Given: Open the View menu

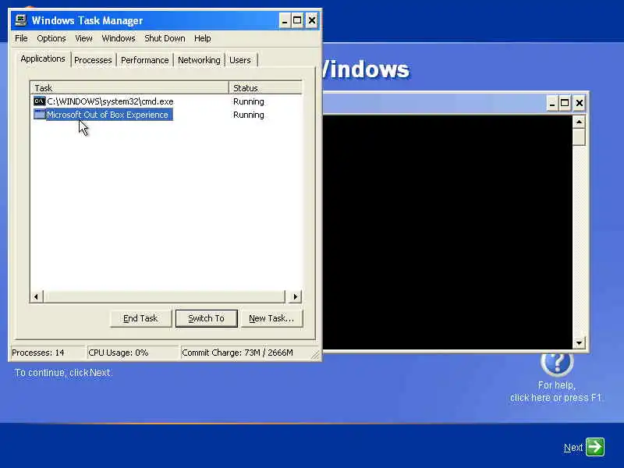Looking at the screenshot, I should 83,38.
